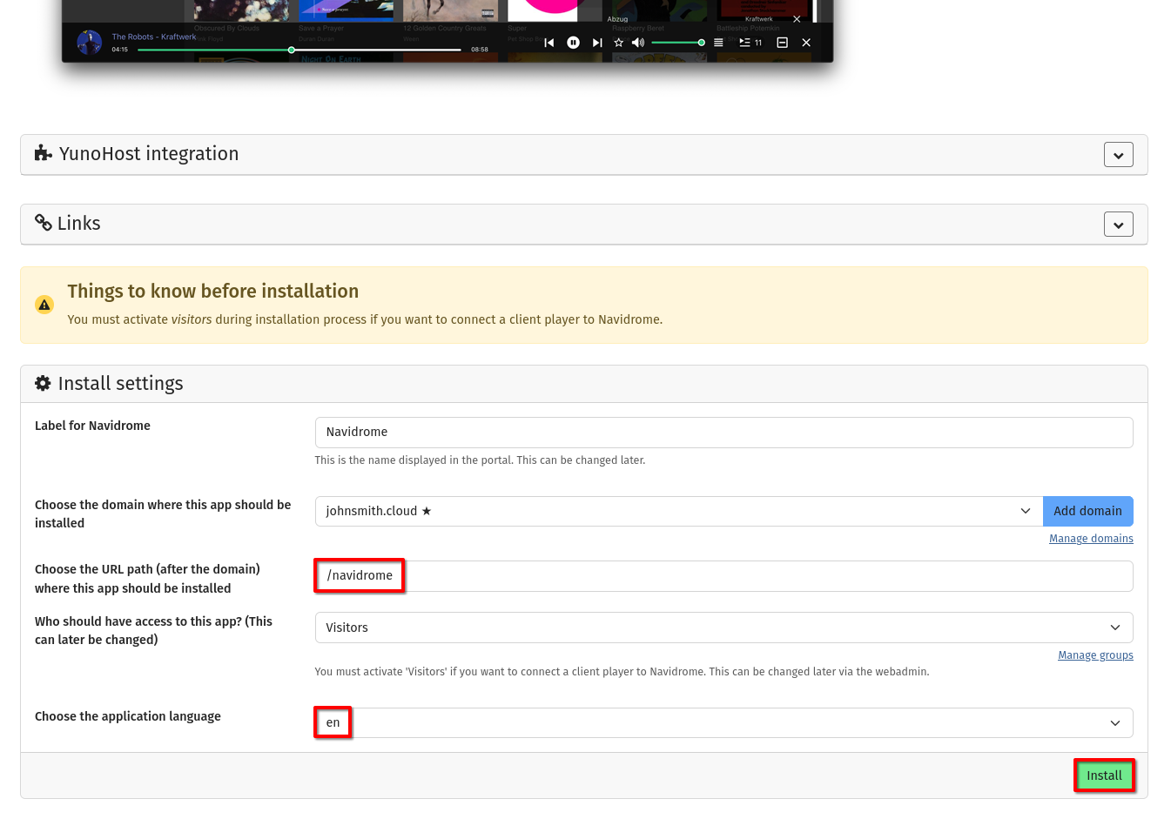Viewport: 1171px width, 819px height.
Task: Click the YunoHost integration heading text
Action: pyautogui.click(x=149, y=153)
